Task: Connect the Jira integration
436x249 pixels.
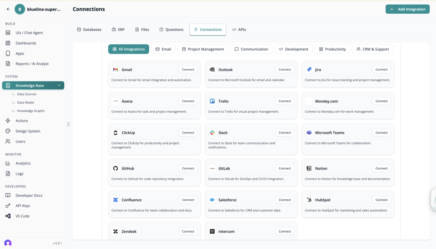Action: (x=381, y=69)
